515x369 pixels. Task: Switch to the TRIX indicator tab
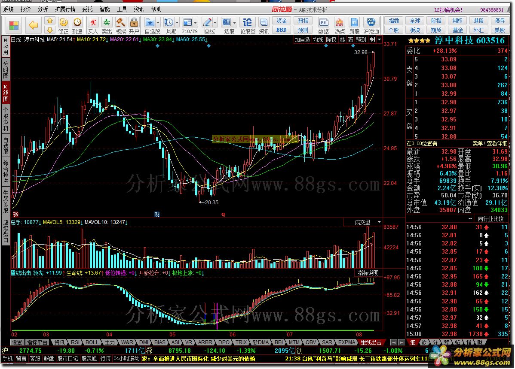(241, 342)
